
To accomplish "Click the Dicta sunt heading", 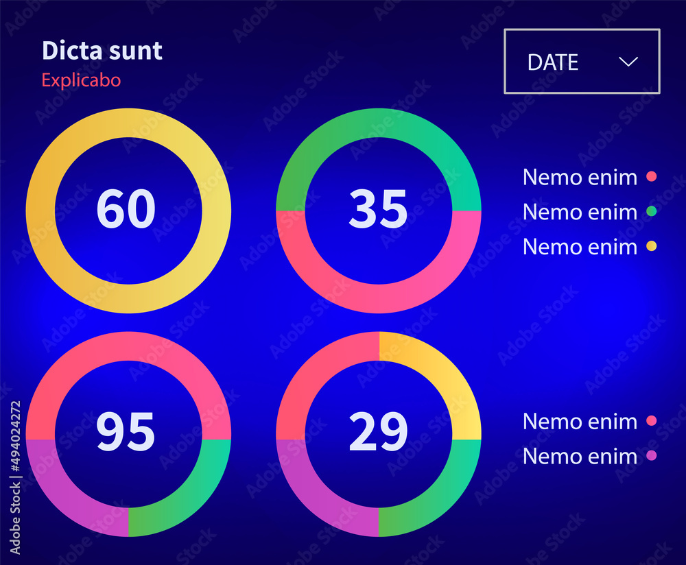I will (x=102, y=51).
